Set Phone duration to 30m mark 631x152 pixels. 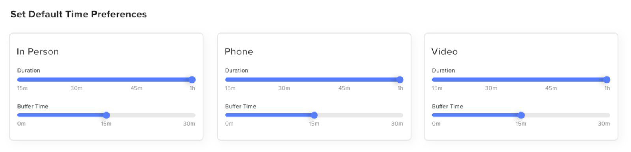tap(284, 80)
